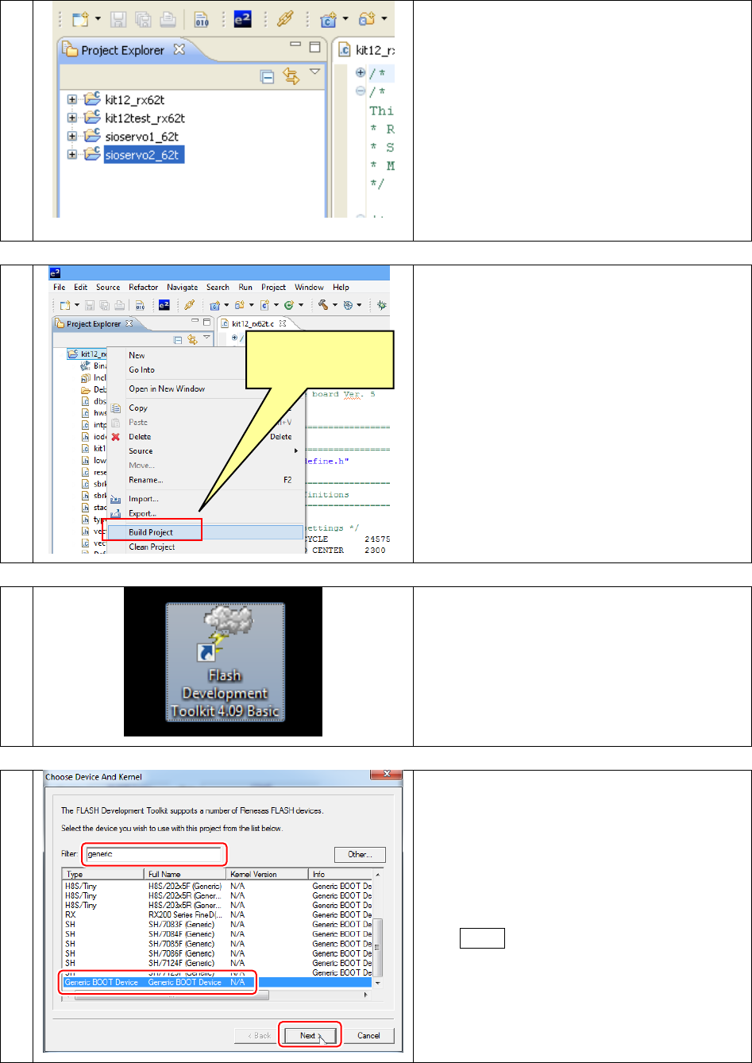The image size is (752, 1063).
Task: Close the Choose Device And Kernel dialog
Action: click(386, 775)
